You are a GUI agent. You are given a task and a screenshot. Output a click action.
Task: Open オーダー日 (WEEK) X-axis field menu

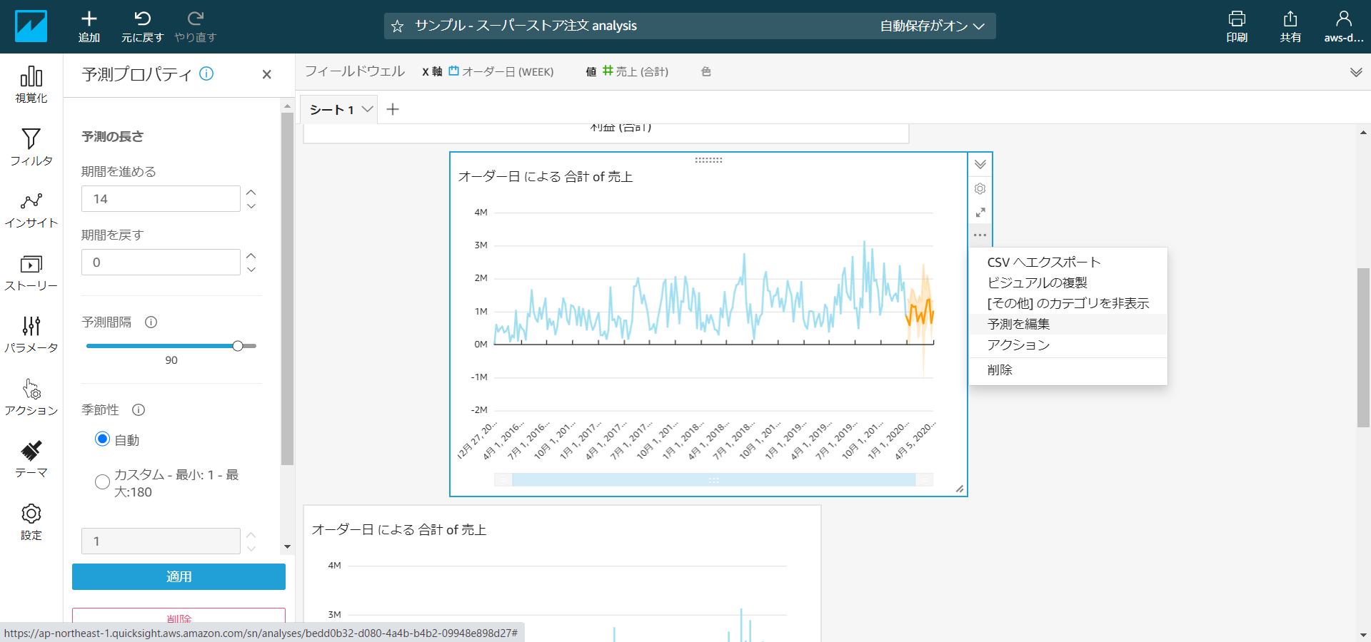(x=501, y=72)
